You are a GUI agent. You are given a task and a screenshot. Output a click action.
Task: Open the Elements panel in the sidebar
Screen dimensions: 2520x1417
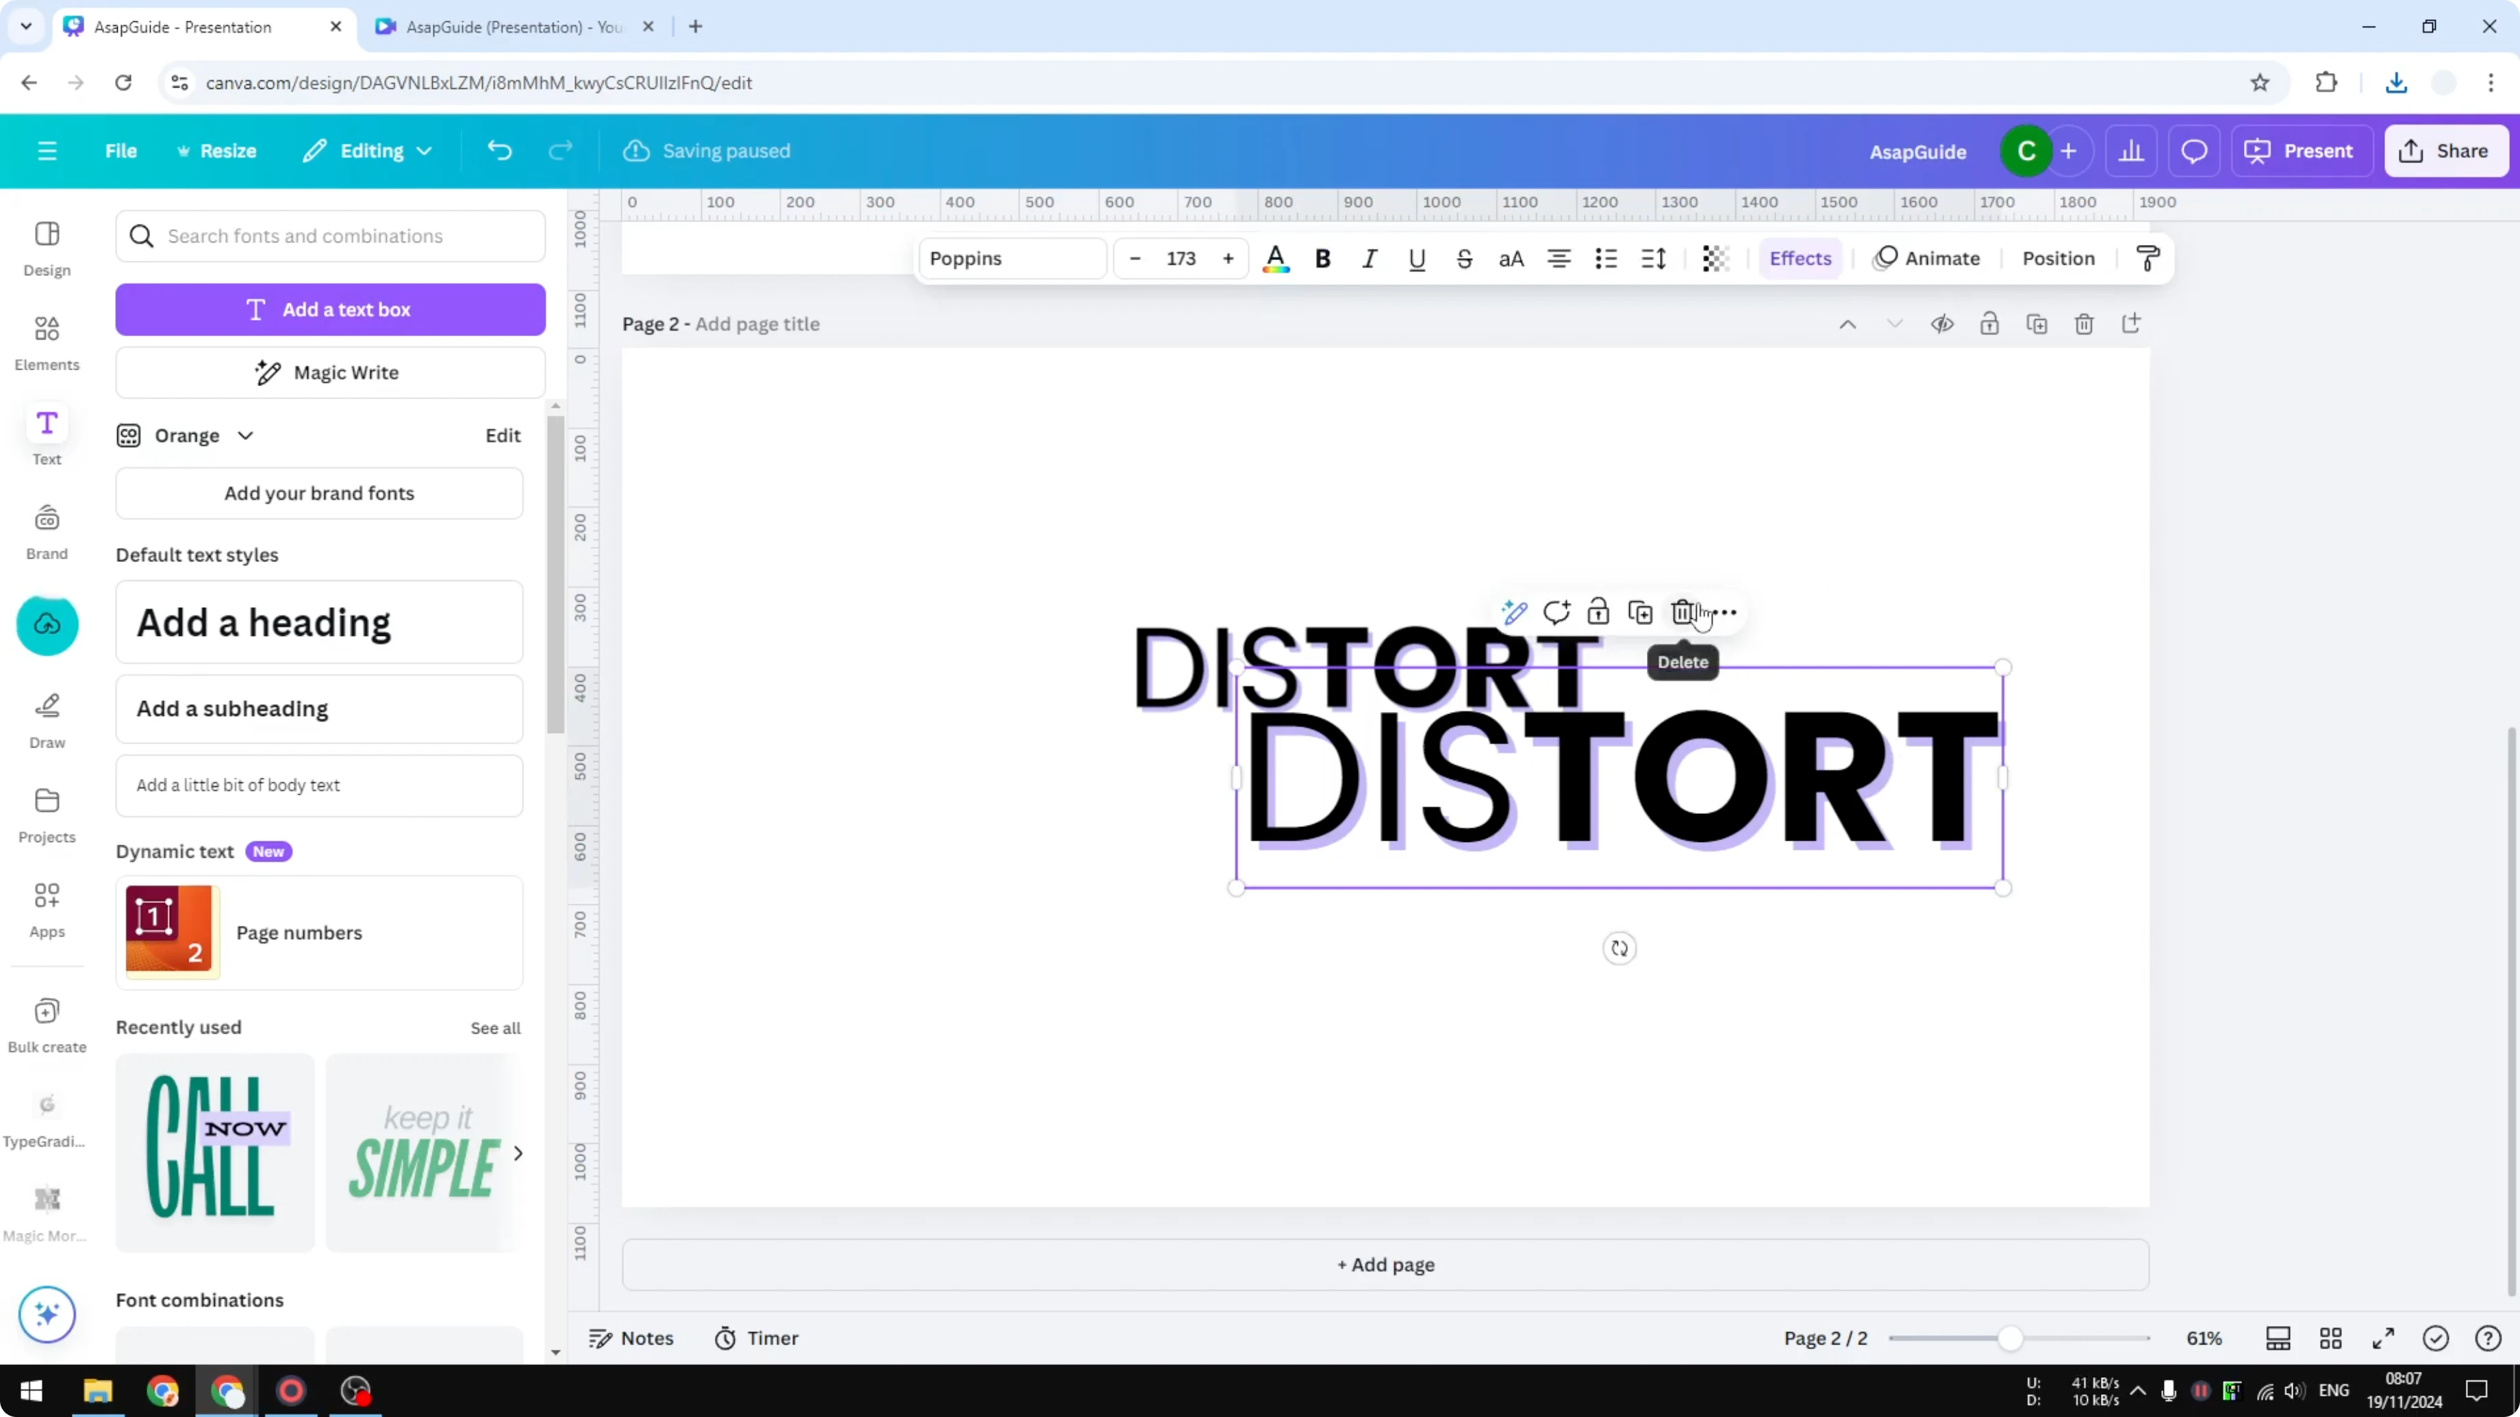tap(46, 342)
